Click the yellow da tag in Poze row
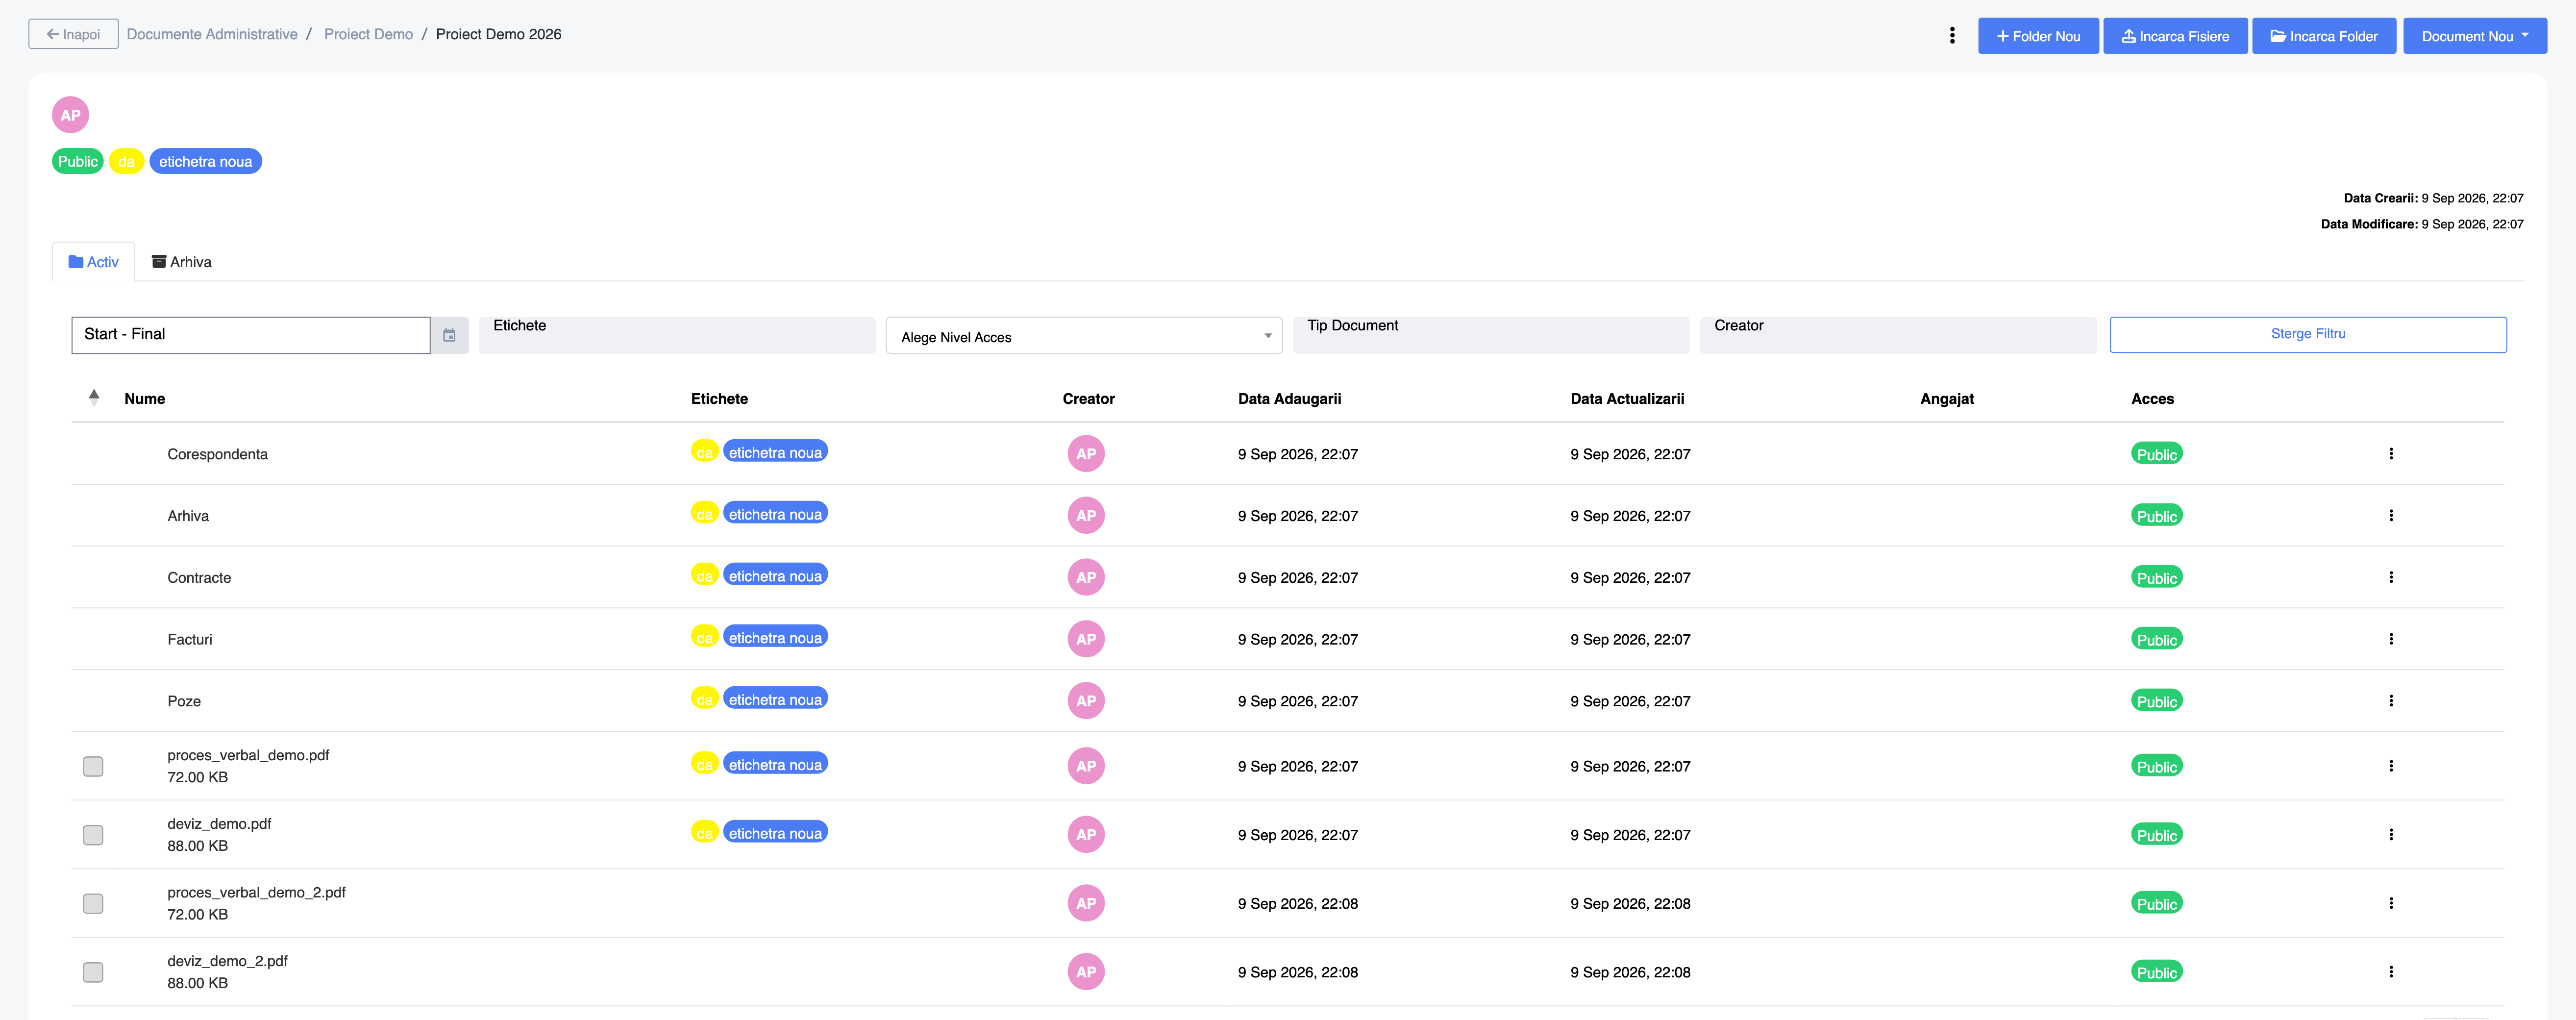The height and width of the screenshot is (1020, 2576). (704, 699)
